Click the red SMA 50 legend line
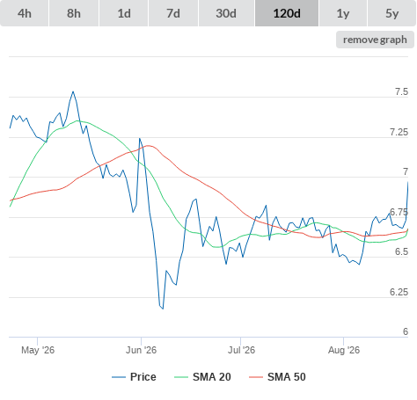Image resolution: width=417 pixels, height=400 pixels. [256, 377]
